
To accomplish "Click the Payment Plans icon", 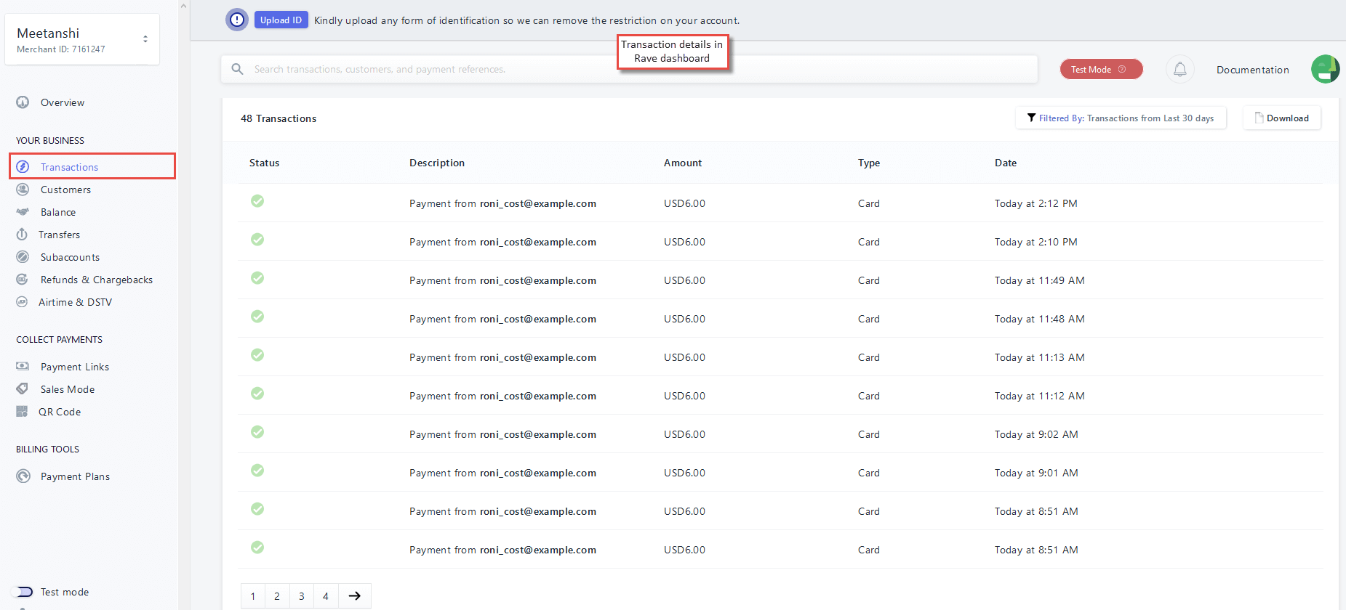I will (x=23, y=476).
